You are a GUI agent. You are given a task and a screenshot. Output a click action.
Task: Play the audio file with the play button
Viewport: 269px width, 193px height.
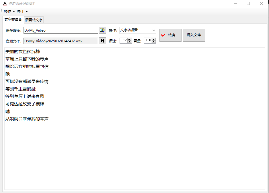click(102, 41)
